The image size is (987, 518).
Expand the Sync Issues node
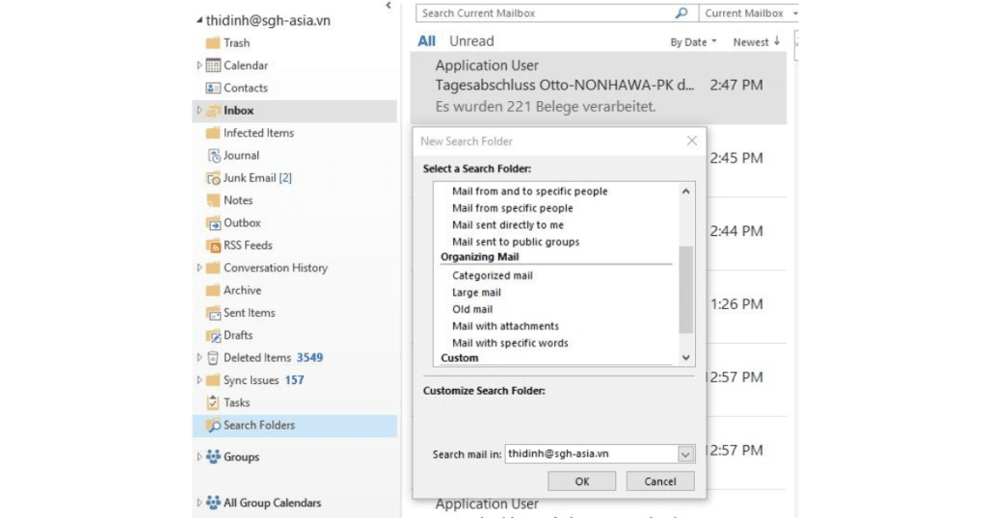coord(199,379)
